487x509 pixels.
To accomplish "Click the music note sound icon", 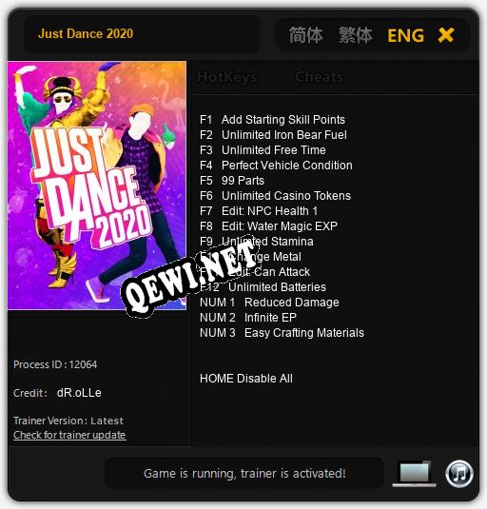I will click(459, 474).
